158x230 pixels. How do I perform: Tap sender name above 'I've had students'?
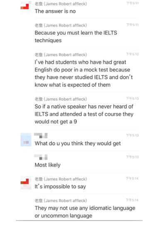pyautogui.click(x=61, y=55)
